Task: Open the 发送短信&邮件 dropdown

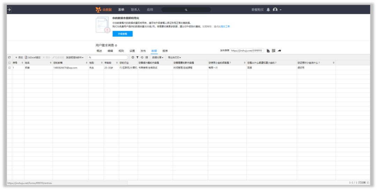Action: tap(75, 57)
